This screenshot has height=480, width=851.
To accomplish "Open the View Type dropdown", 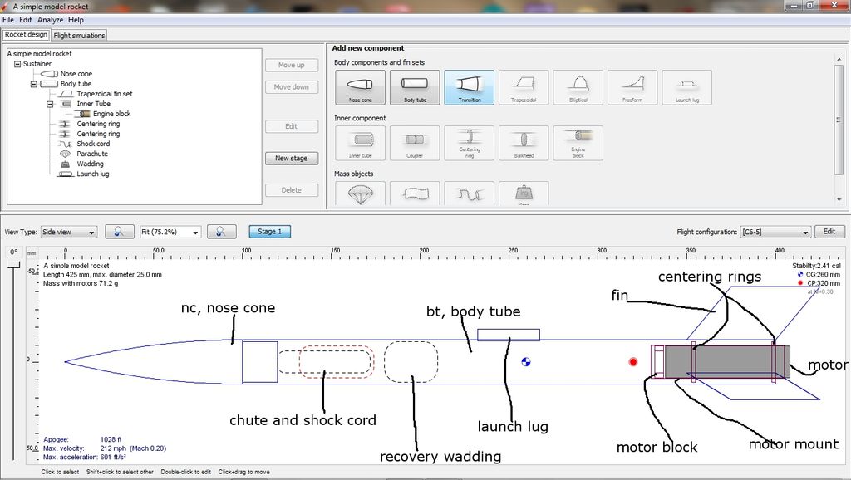I will [x=69, y=233].
